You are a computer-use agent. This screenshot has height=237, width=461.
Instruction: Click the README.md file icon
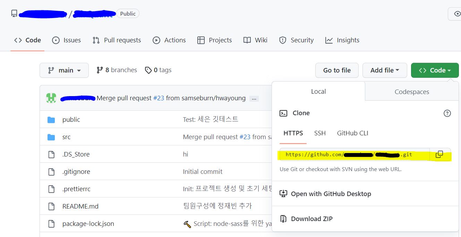coord(51,206)
